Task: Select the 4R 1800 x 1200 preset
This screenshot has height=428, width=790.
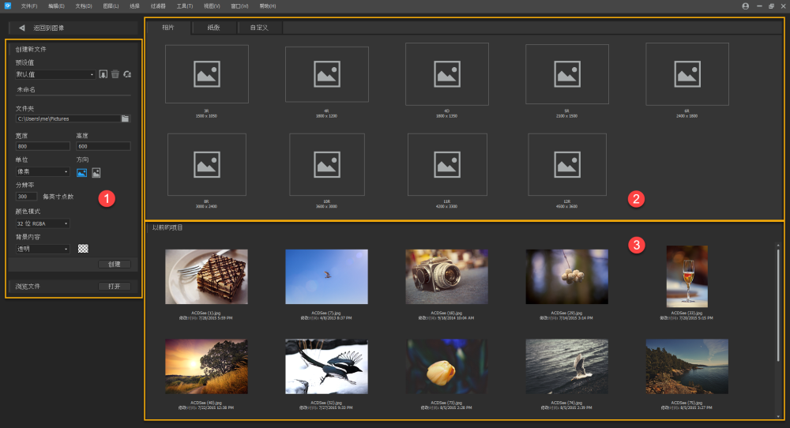Action: (326, 74)
